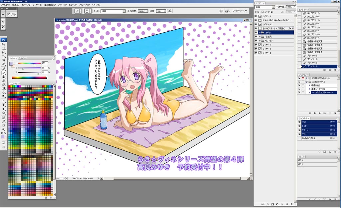Click the Layers panel fx layer style icon
341x208 pixels.
[x=268, y=204]
